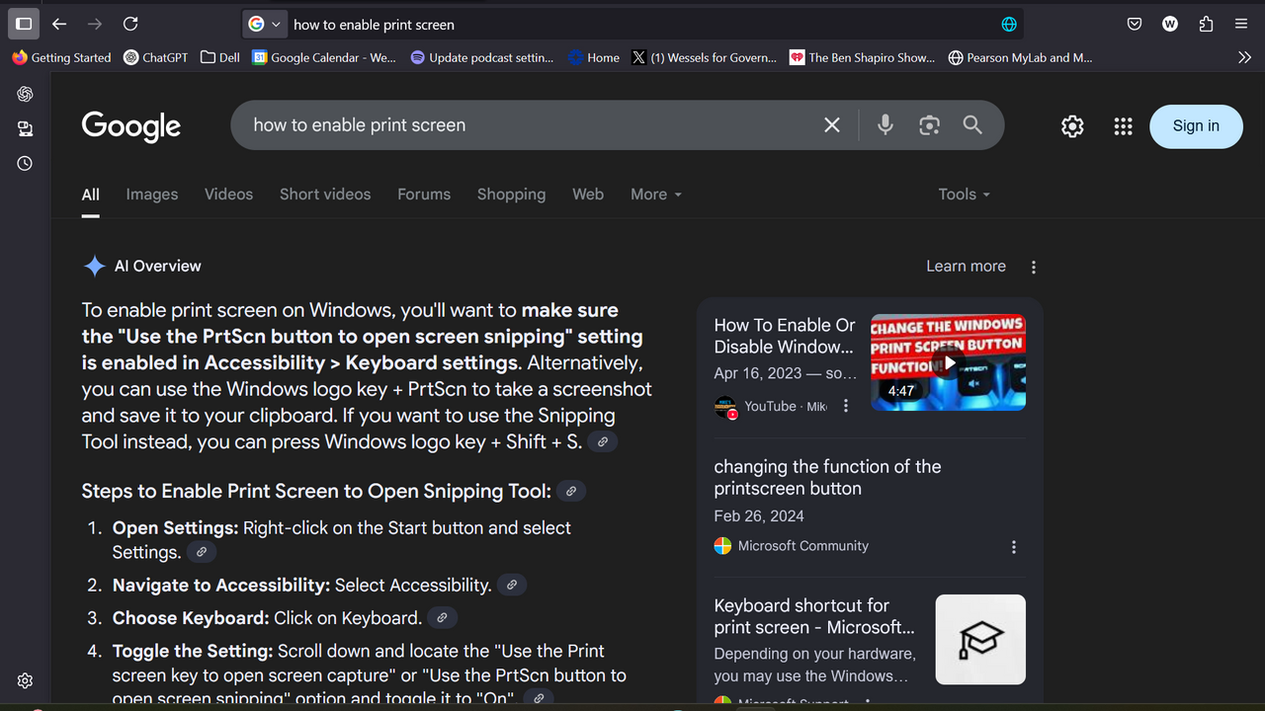Open three-dot menu for the YouTube result

(x=845, y=406)
